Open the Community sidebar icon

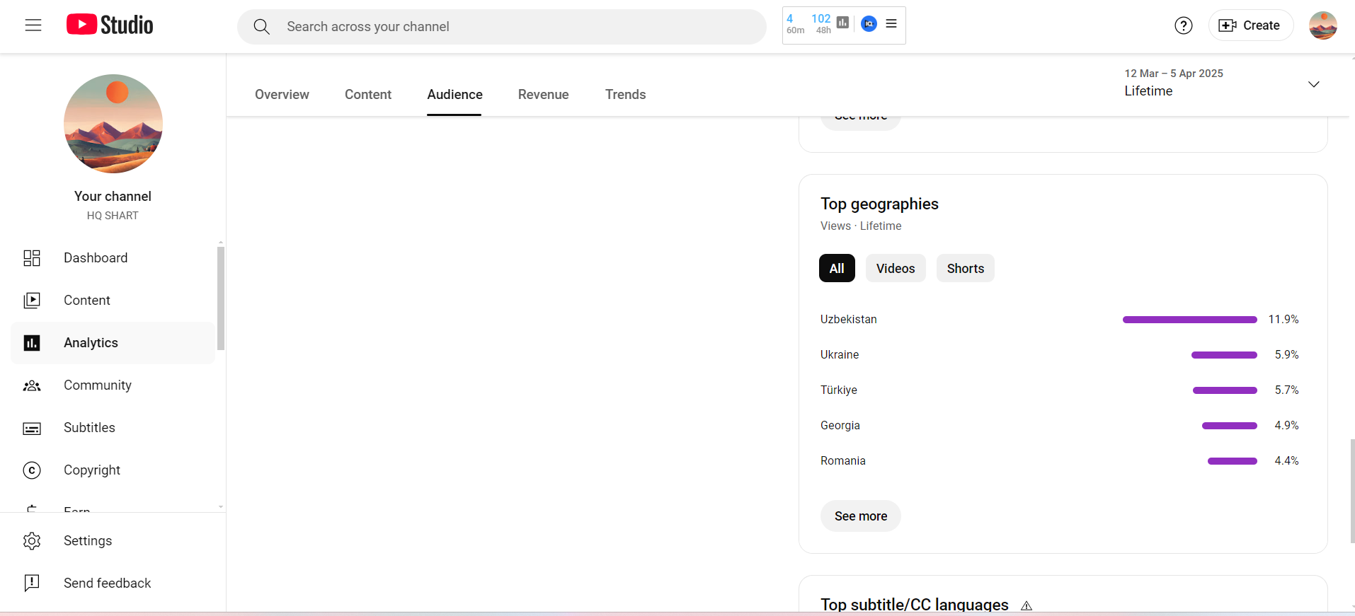pyautogui.click(x=32, y=385)
